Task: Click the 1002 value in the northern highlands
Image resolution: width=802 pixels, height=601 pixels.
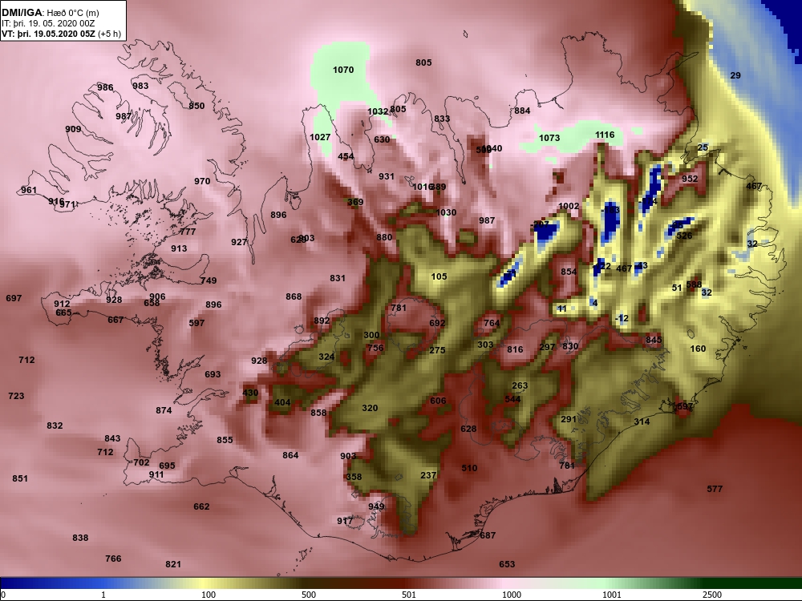Action: tap(569, 206)
